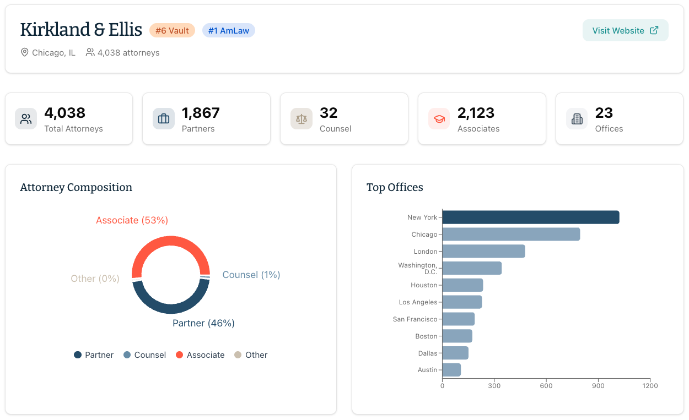Click the location pin icon beside Chicago, IL
The width and height of the screenshot is (689, 420).
tap(24, 52)
